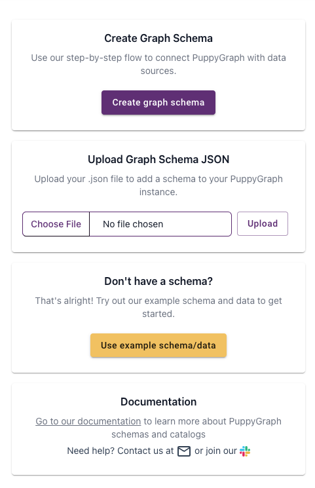
Task: Choose File to pick a JSON schema
Action: [x=56, y=224]
